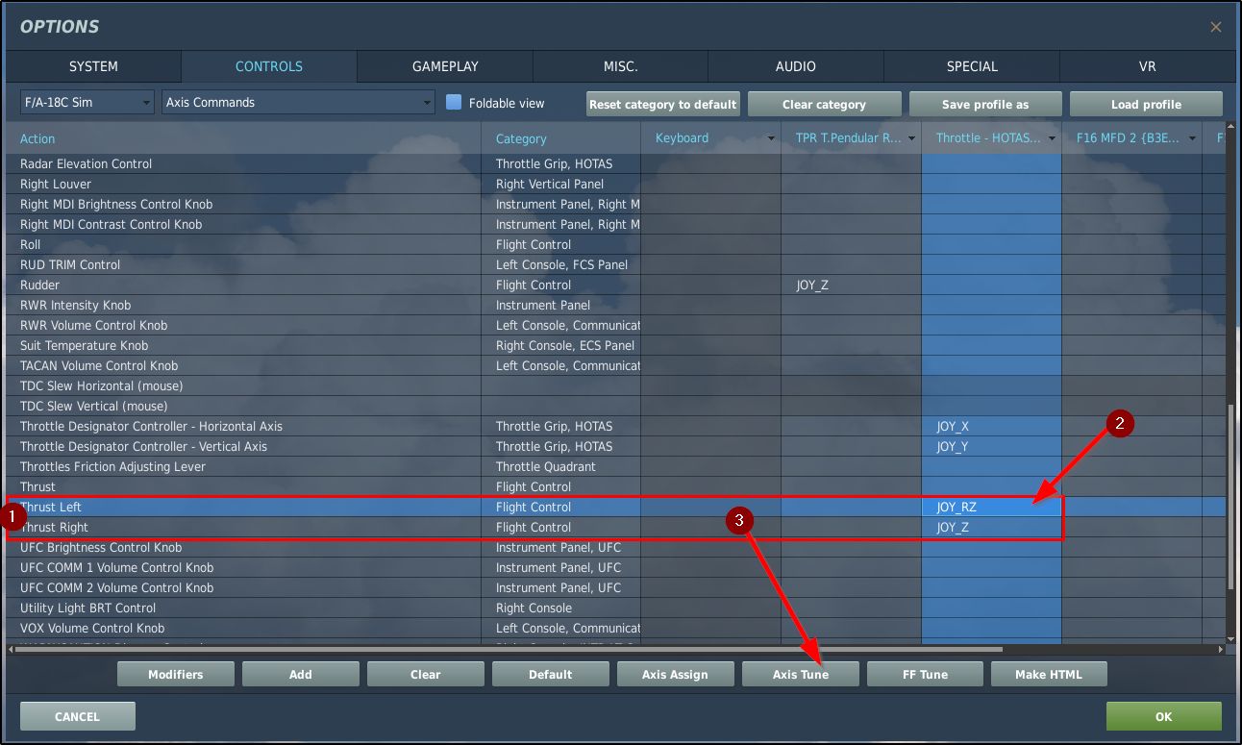Select the JOY_Z cell for Thrust Right
The width and height of the screenshot is (1242, 745).
click(990, 527)
